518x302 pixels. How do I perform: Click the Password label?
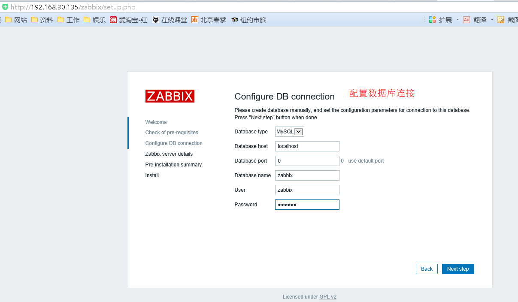point(246,205)
